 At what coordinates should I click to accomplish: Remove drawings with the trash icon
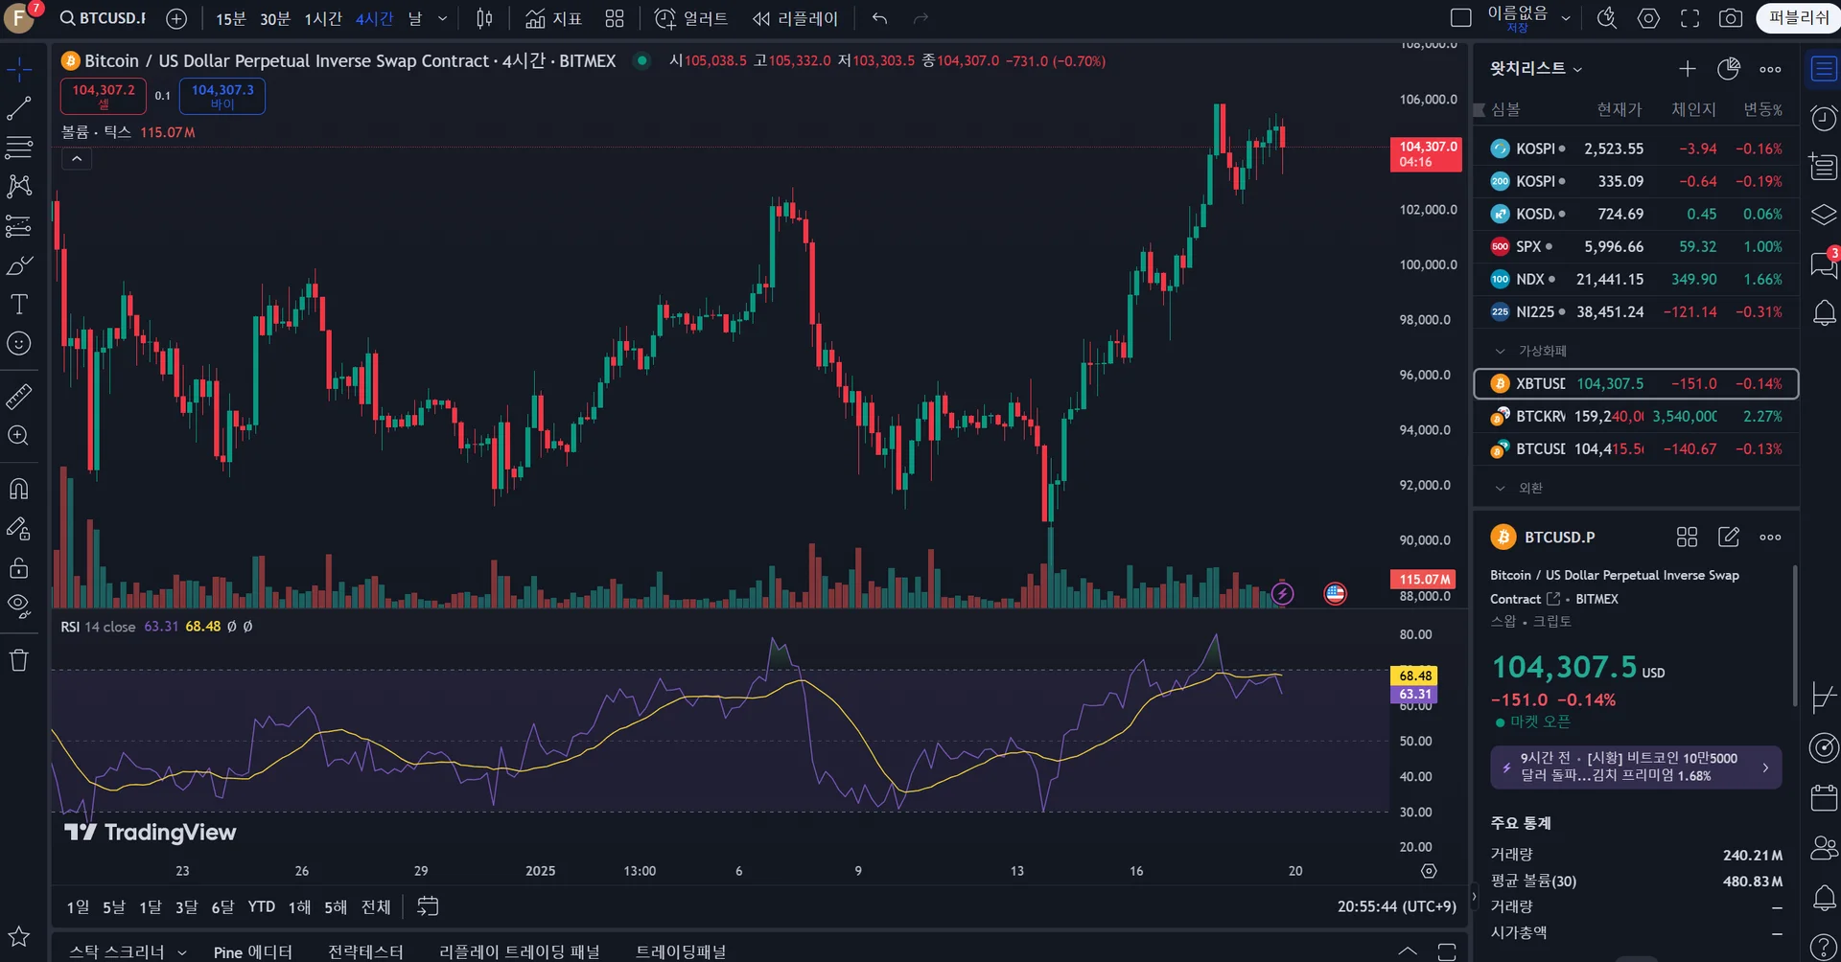(x=19, y=660)
